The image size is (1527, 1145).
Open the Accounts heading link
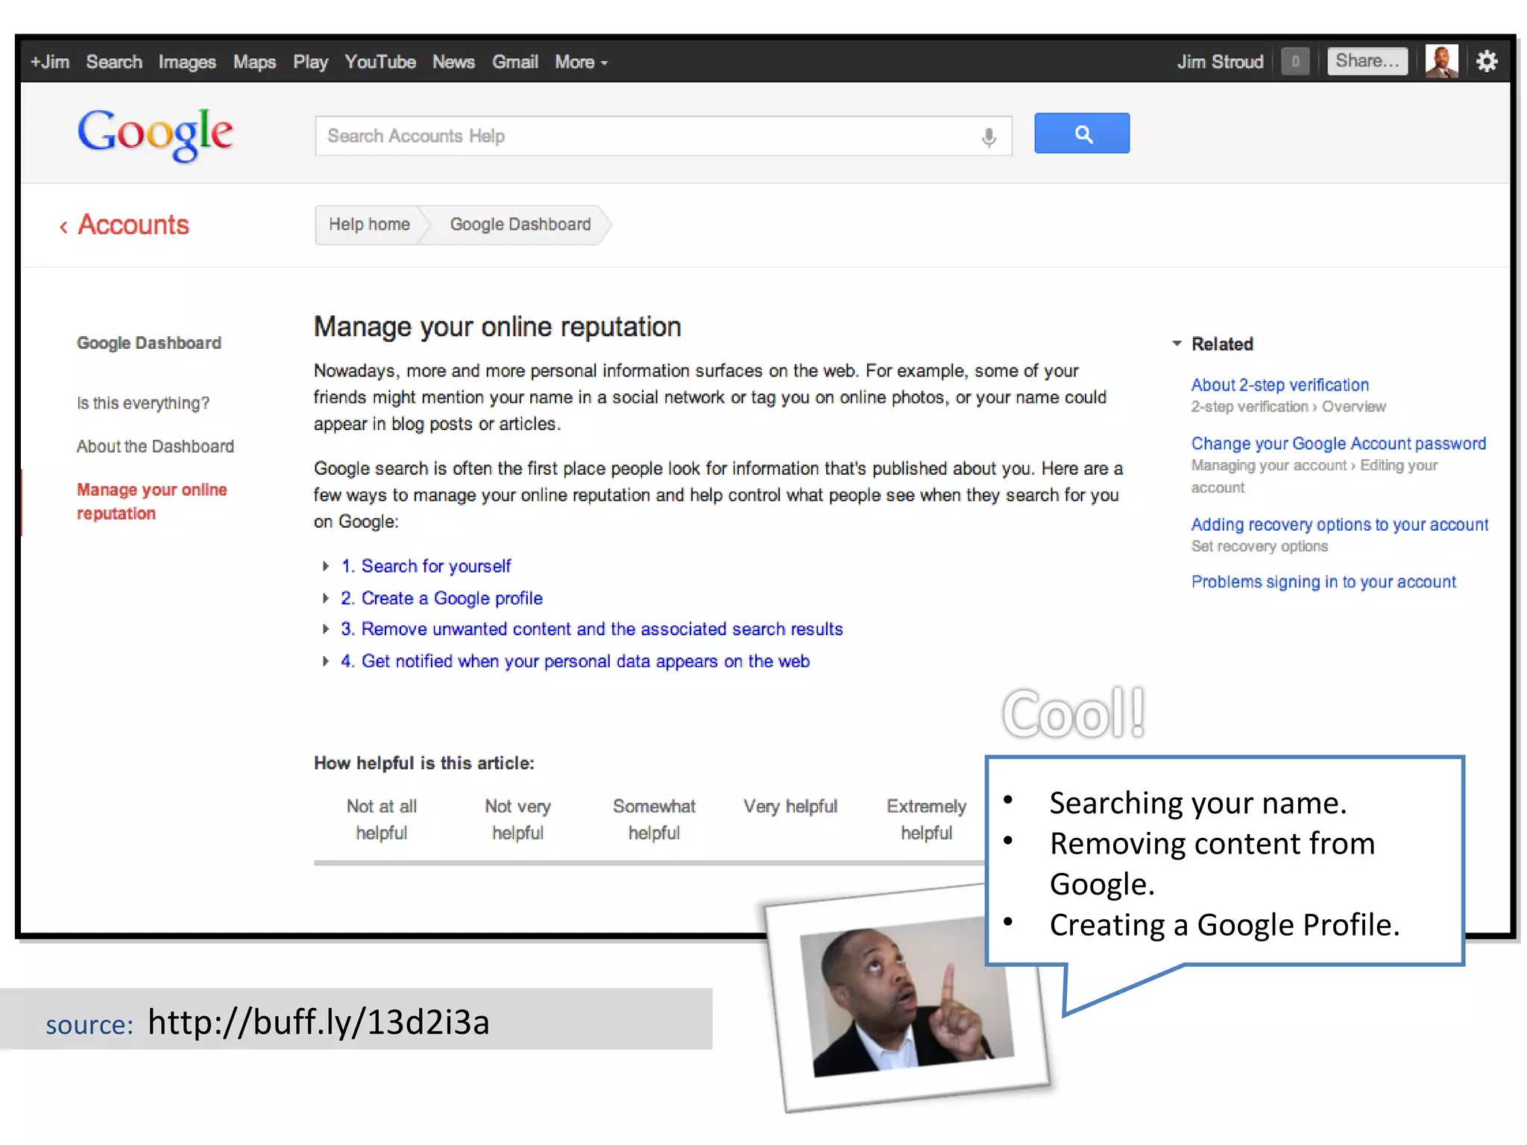(133, 225)
